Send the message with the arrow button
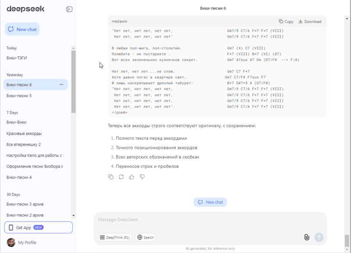 coord(319,237)
